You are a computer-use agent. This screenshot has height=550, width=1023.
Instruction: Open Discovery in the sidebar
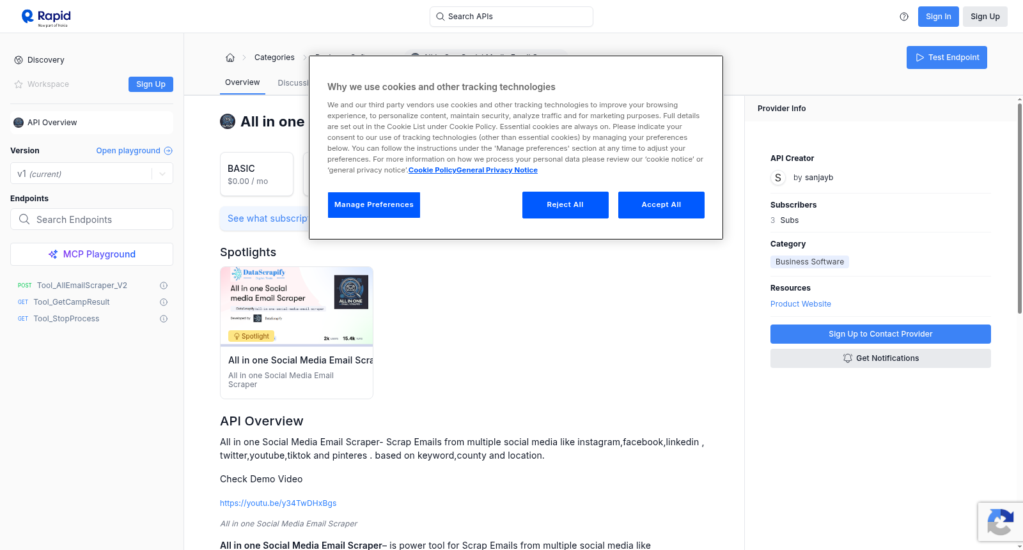[45, 60]
